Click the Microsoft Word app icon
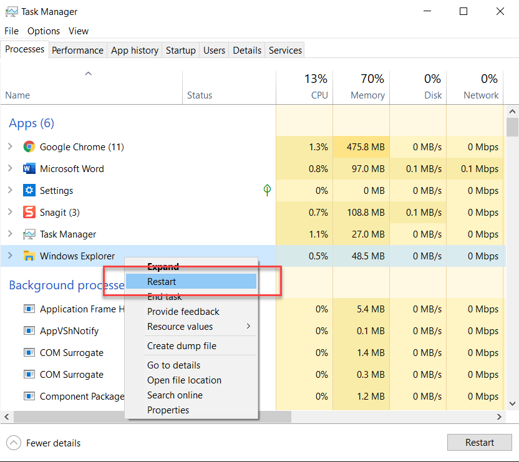 coord(29,169)
